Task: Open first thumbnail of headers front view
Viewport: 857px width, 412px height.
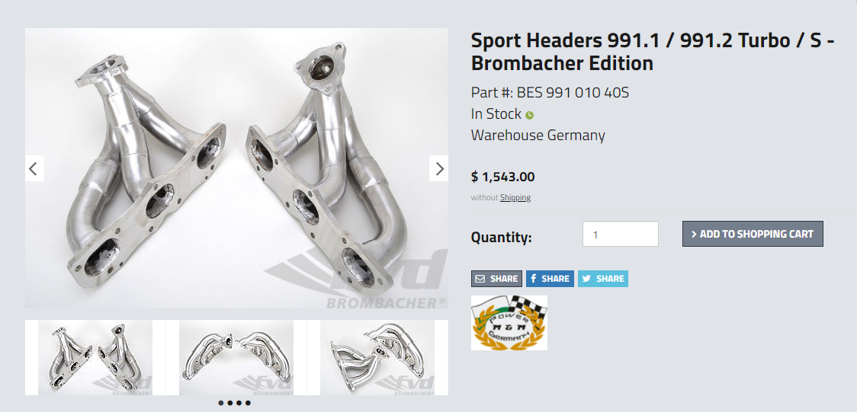Action: tap(95, 357)
